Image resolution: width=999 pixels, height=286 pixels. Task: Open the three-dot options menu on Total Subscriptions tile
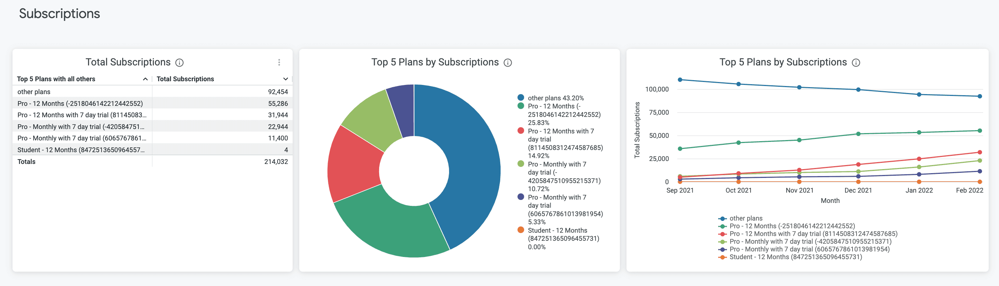tap(279, 62)
